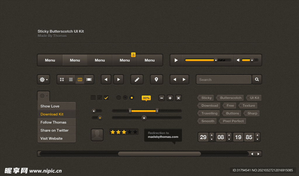The image size is (299, 176).
Task: Open the gear settings dropdown in the toolbar
Action: [x=44, y=79]
